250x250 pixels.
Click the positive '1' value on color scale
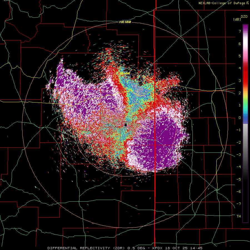240,105
